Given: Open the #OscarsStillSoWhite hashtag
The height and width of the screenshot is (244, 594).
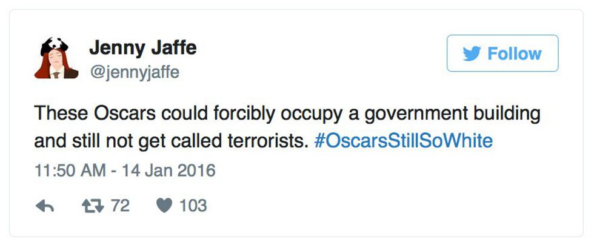Looking at the screenshot, I should (x=404, y=141).
